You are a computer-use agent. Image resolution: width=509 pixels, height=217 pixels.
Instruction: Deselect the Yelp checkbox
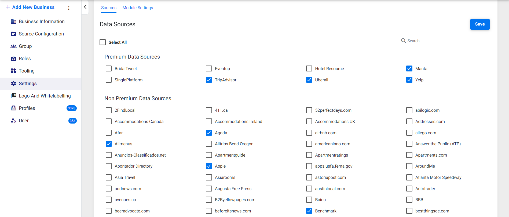(x=409, y=80)
